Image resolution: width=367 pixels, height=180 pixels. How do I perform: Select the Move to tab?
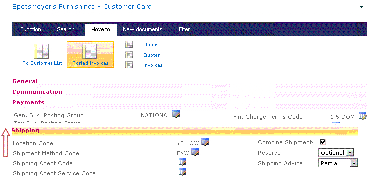tap(100, 30)
